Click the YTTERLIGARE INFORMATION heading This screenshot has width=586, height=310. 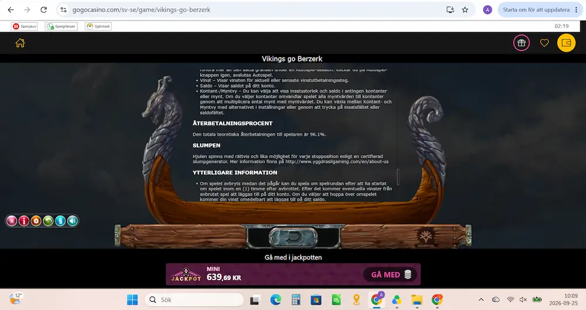(235, 172)
